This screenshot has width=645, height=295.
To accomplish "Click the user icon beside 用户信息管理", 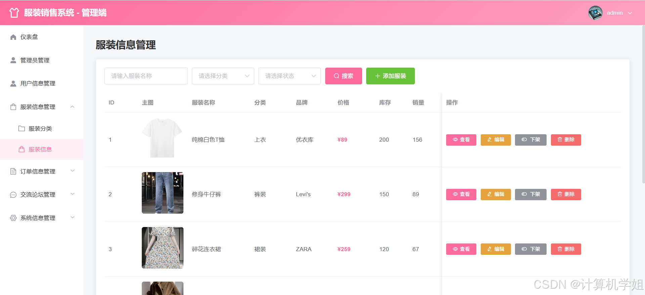I will coord(13,83).
